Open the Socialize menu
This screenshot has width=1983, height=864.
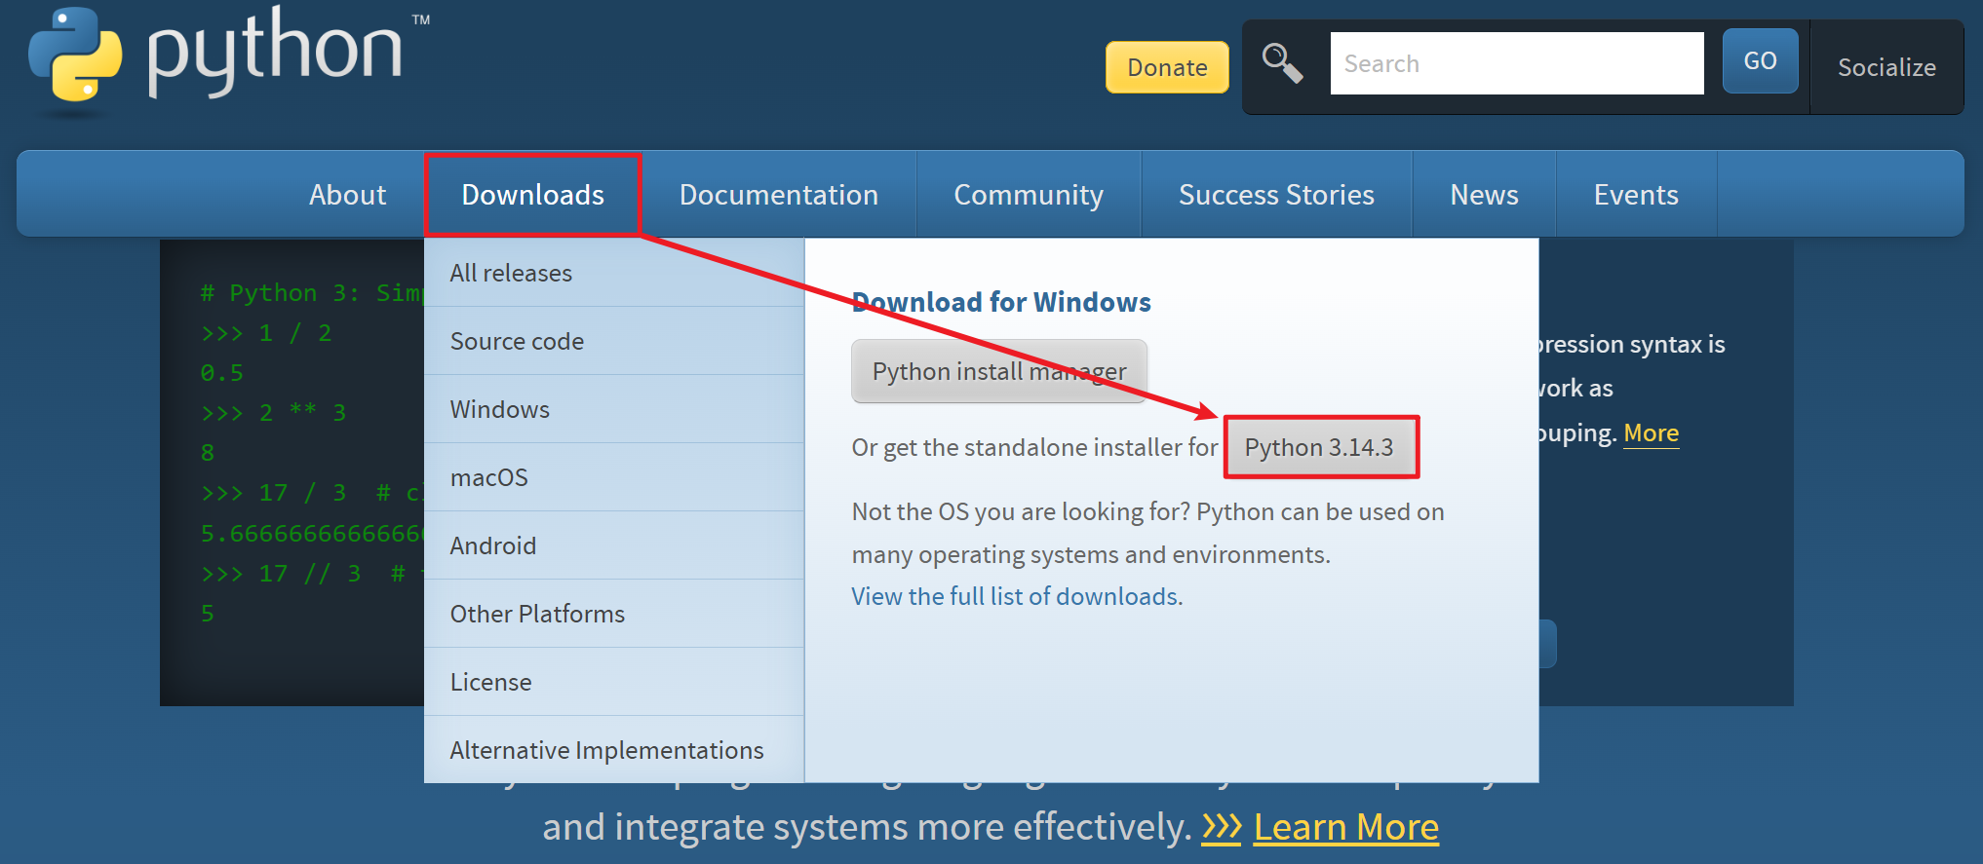(1886, 67)
